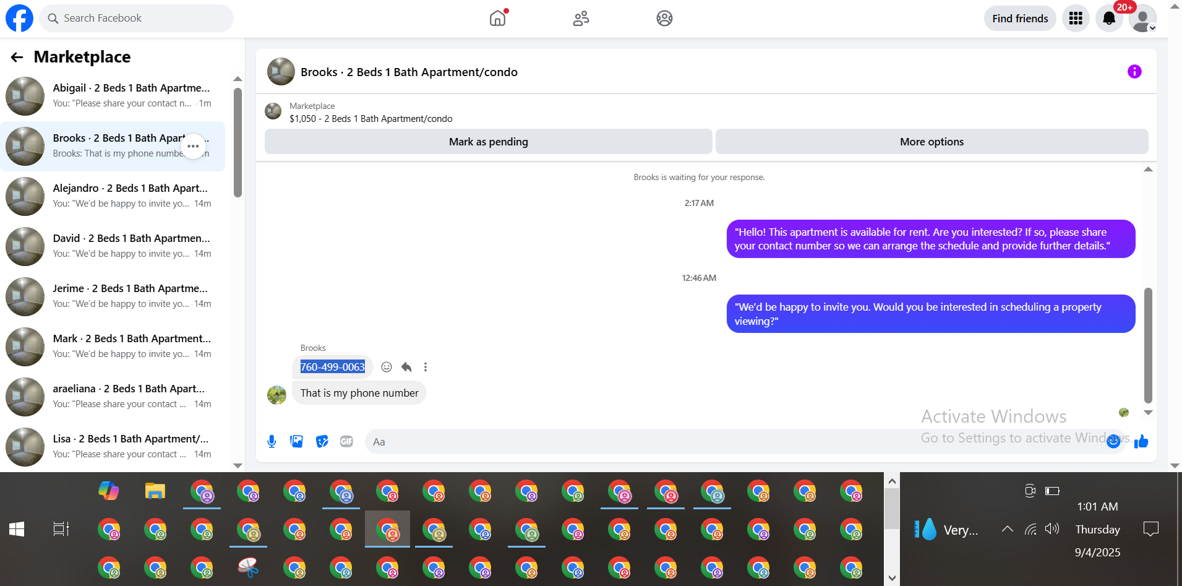Select the Mark conversation
This screenshot has width=1182, height=586.
113,347
